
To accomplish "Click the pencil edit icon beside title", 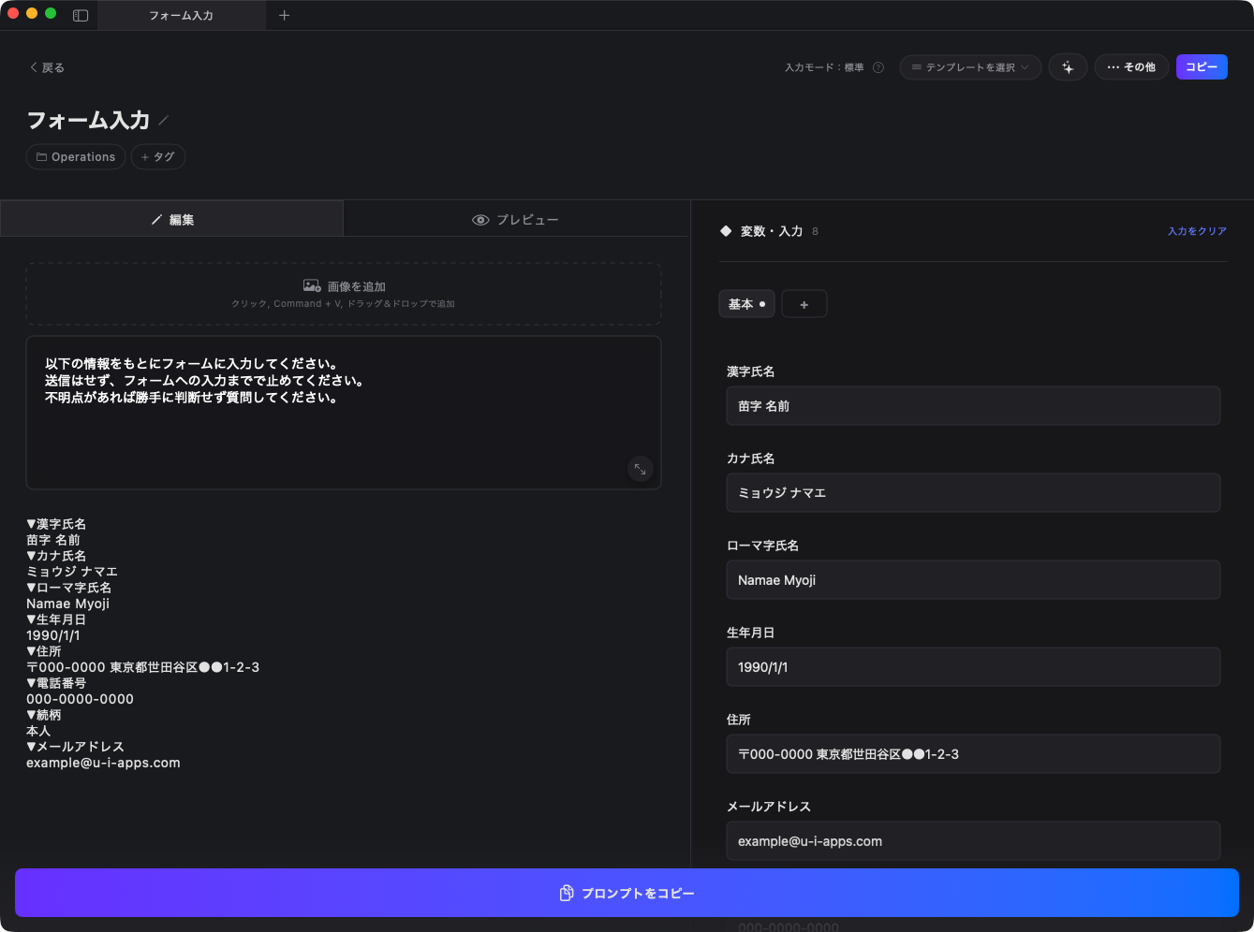I will point(164,120).
